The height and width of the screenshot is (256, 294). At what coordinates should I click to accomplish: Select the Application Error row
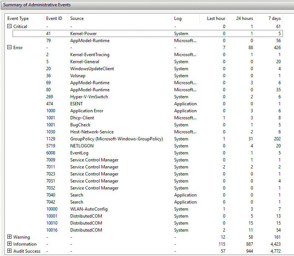pyautogui.click(x=148, y=111)
